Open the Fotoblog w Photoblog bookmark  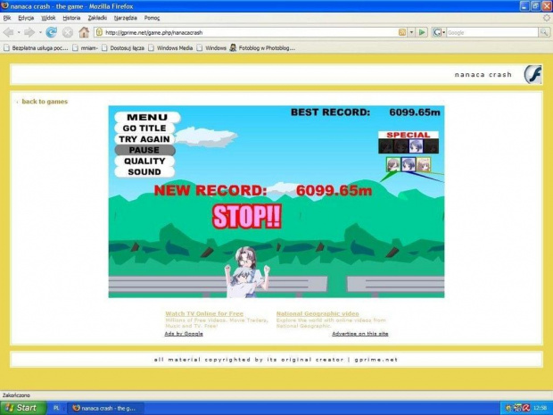(262, 48)
